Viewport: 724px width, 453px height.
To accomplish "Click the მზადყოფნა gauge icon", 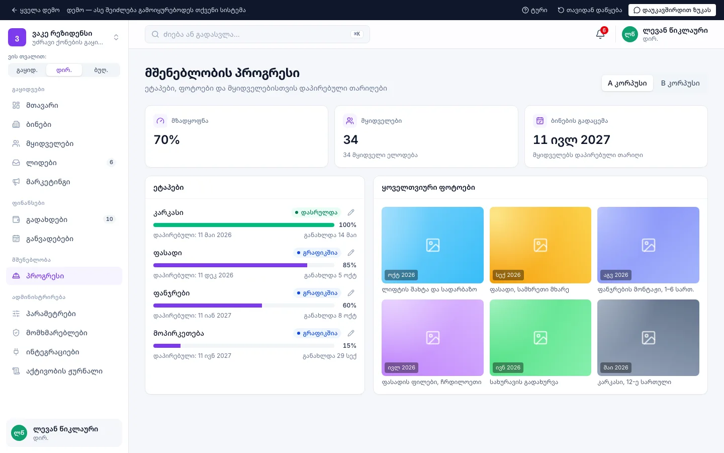I will pos(160,121).
